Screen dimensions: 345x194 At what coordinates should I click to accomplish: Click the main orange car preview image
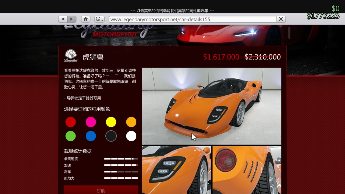click(x=212, y=106)
